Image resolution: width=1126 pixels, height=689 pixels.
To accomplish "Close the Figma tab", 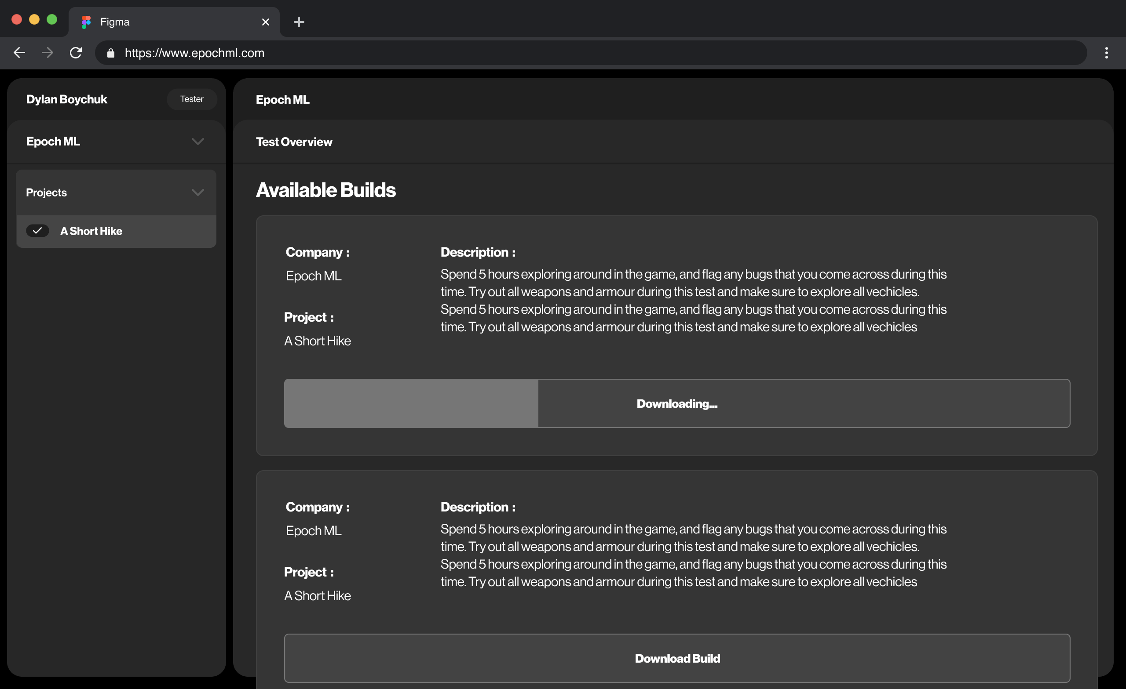I will pyautogui.click(x=266, y=22).
